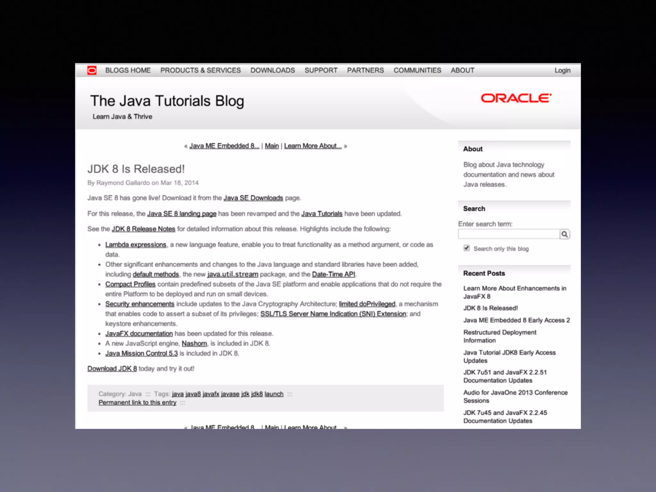Image resolution: width=656 pixels, height=492 pixels.
Task: Click the JDK 8 Is Released! article heading
Action: 136,169
